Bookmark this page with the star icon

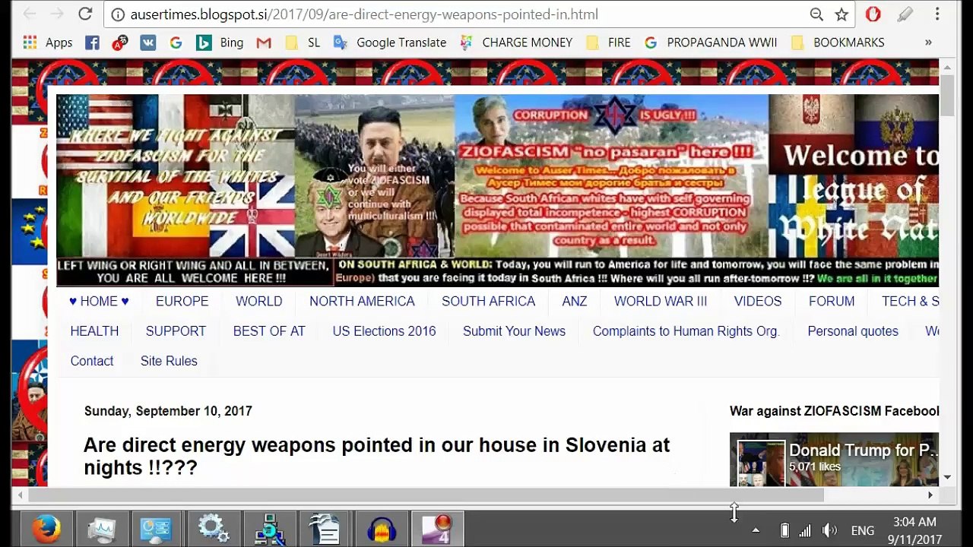[x=841, y=14]
